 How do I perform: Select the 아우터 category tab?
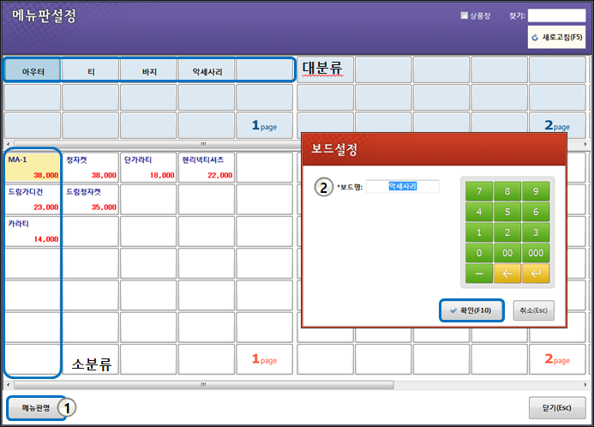point(33,70)
